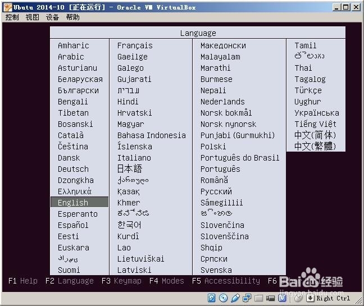Viewport: 364px width, 306px height.
Task: Select Norsk bokmål language
Action: tap(226, 113)
